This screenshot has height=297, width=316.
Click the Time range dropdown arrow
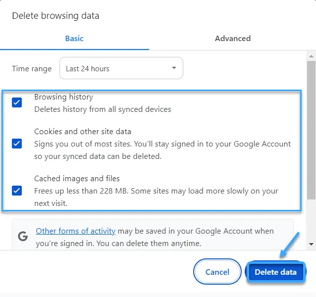click(x=174, y=68)
